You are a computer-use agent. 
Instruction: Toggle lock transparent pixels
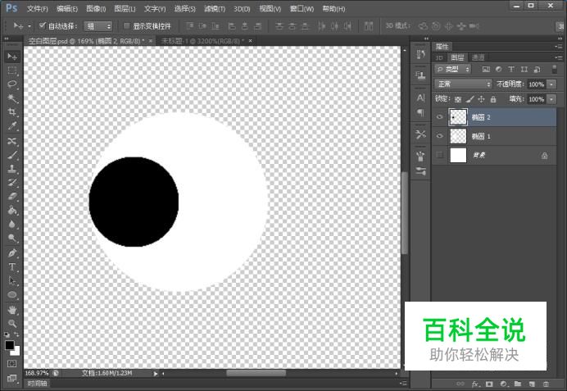(x=458, y=99)
